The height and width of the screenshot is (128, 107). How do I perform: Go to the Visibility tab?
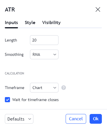[x=51, y=23]
